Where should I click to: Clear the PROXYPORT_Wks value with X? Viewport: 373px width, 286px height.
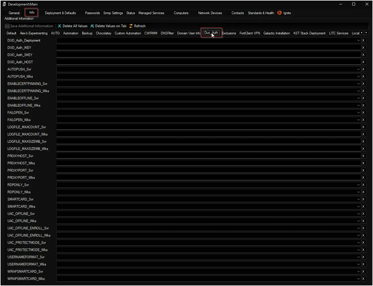[x=363, y=178]
